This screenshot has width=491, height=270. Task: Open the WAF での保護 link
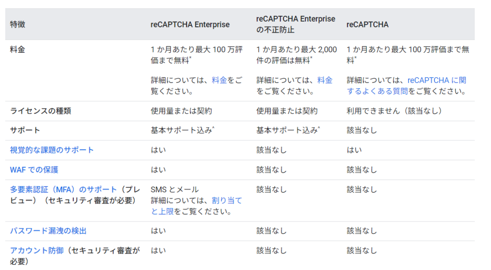click(x=34, y=170)
